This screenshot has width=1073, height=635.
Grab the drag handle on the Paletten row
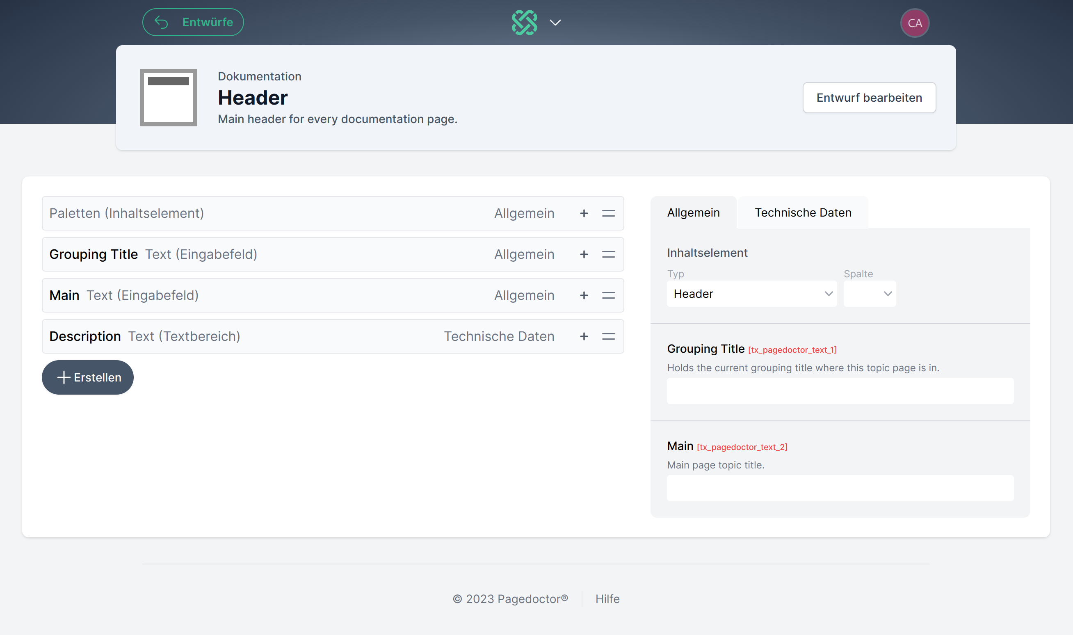608,213
